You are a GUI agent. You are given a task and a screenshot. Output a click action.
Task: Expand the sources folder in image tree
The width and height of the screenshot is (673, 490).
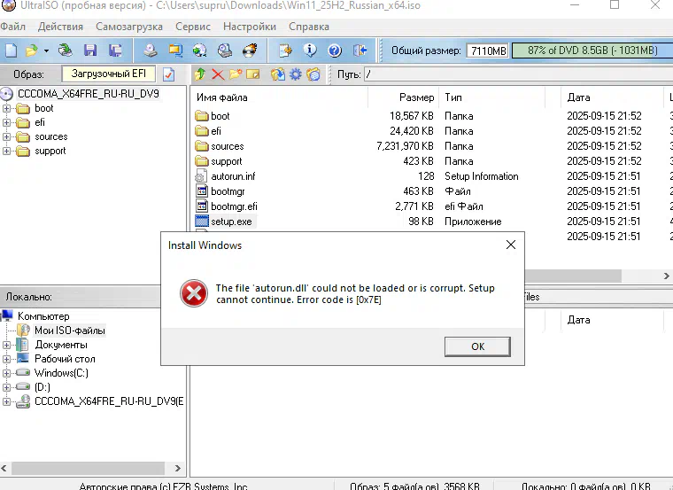(6, 137)
